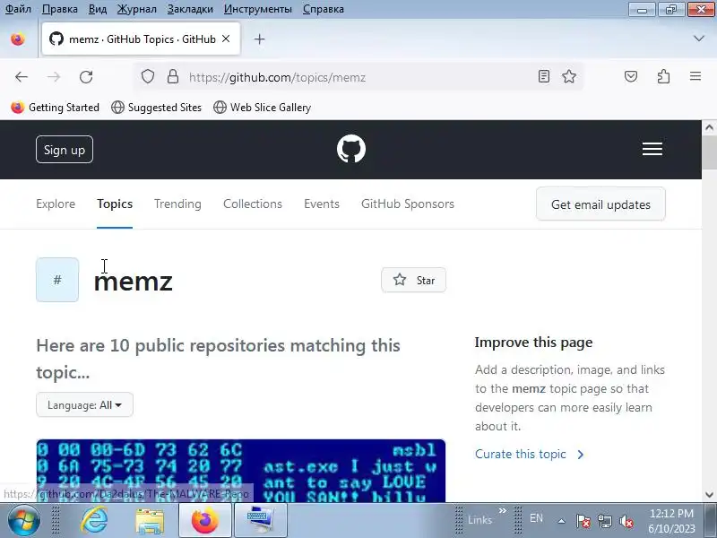Click the page scrollbar down arrow

709,495
